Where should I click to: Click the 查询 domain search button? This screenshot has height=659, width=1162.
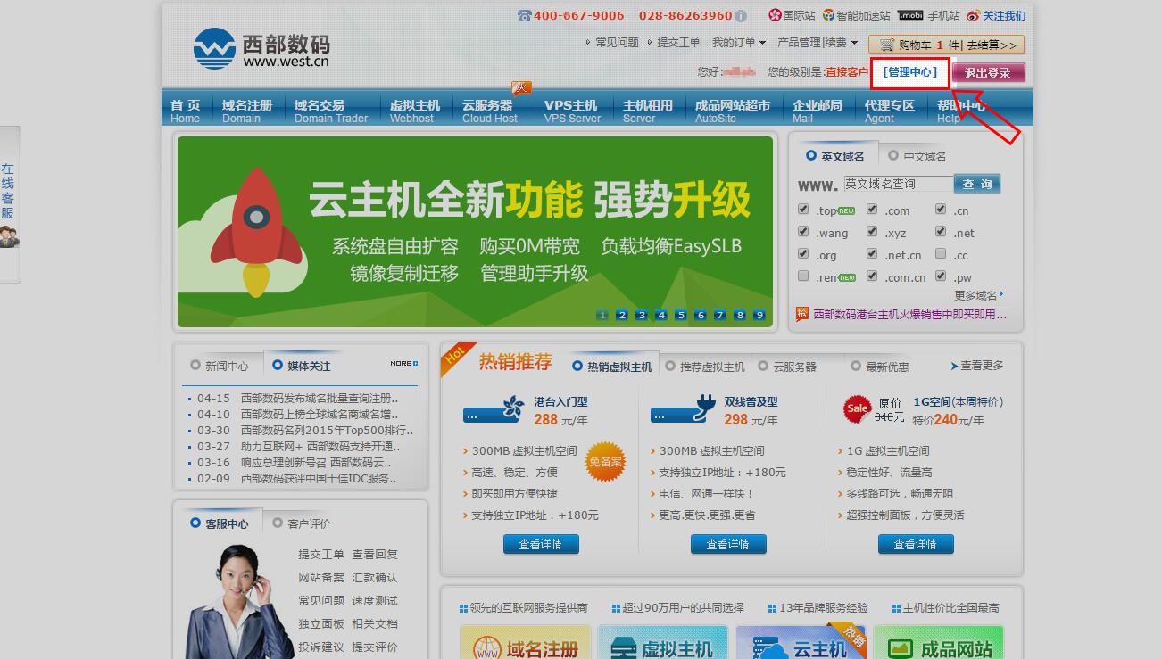(x=977, y=184)
